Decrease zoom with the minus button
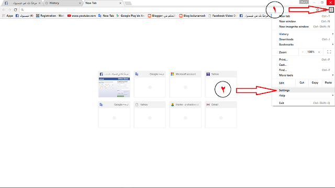 (303, 52)
